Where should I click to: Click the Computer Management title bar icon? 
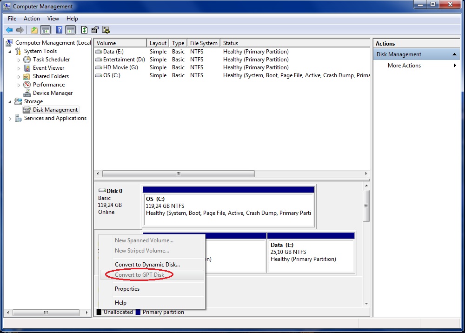pos(7,6)
